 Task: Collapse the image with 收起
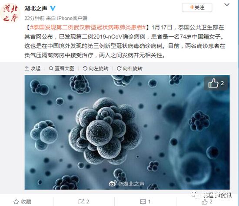click(x=33, y=68)
